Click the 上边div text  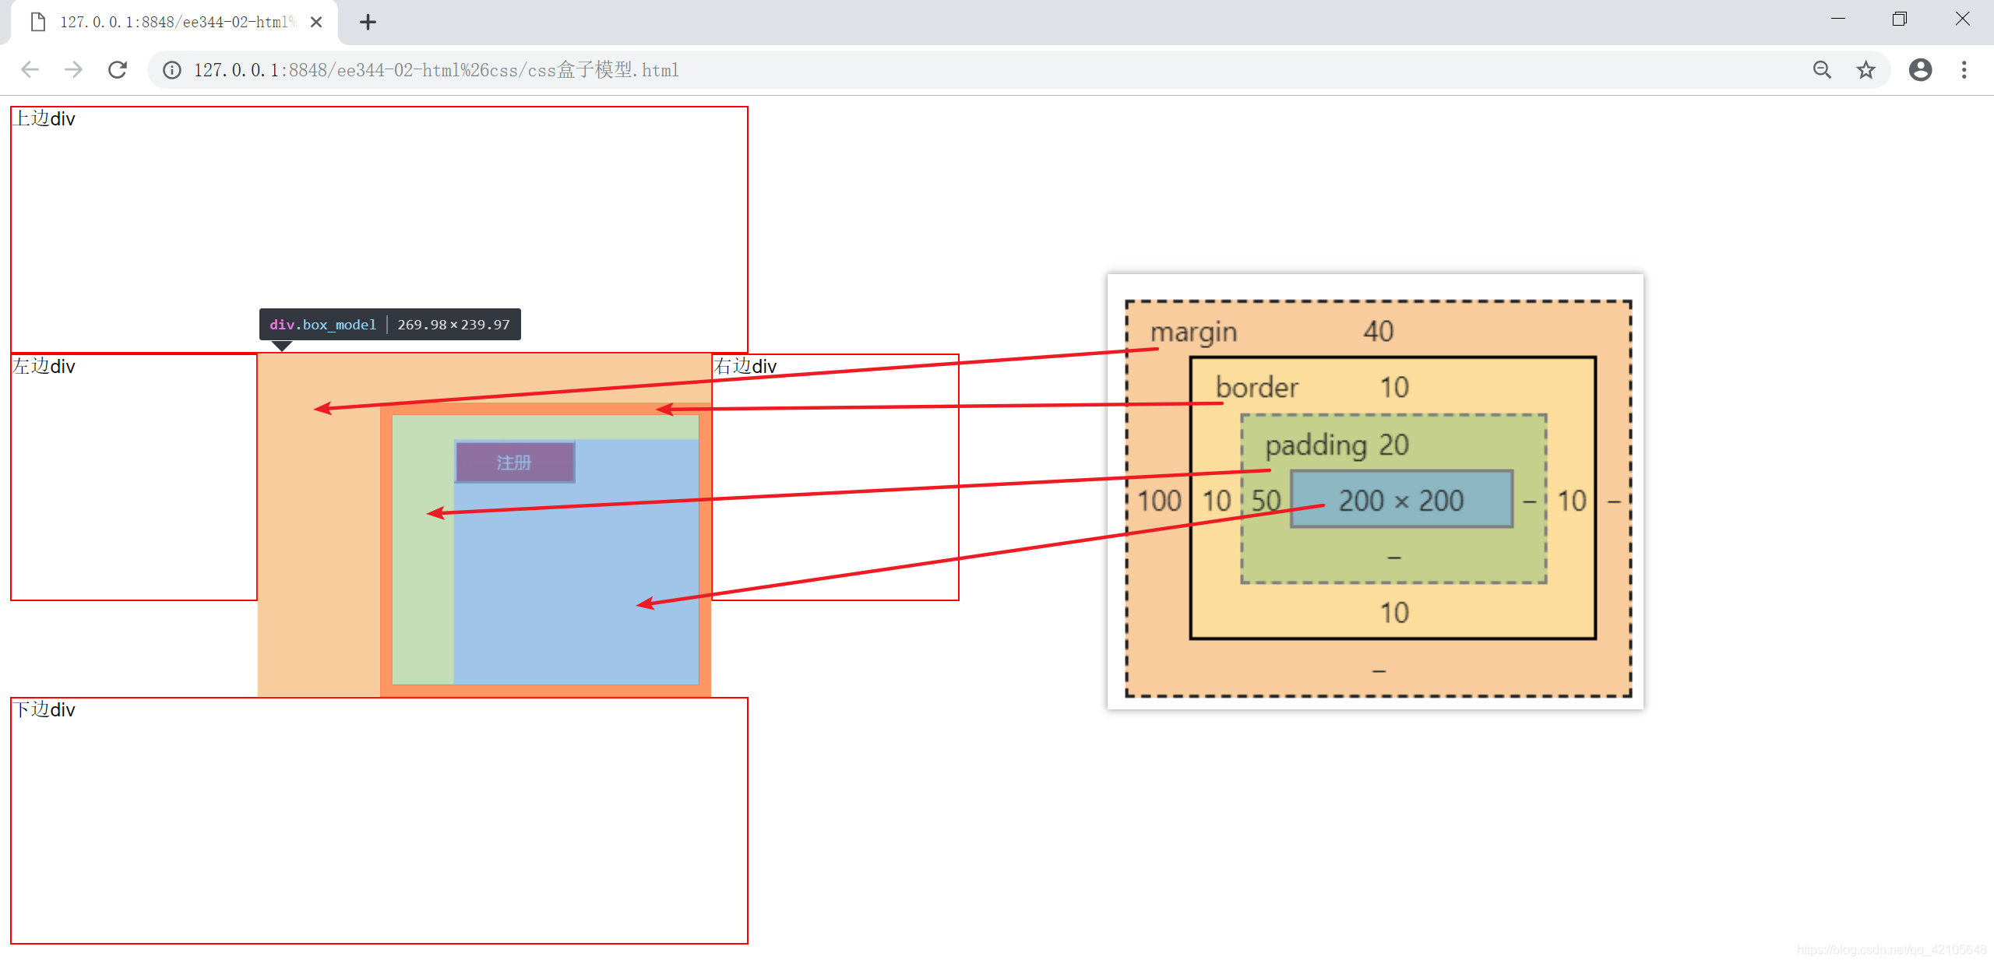[x=44, y=118]
